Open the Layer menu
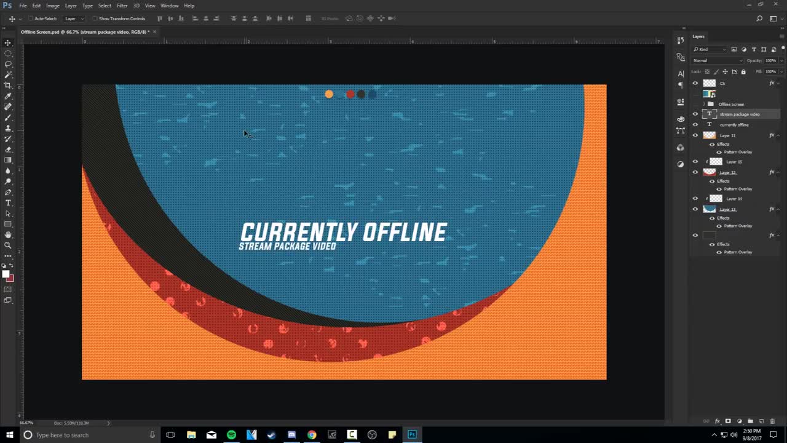 [x=71, y=6]
